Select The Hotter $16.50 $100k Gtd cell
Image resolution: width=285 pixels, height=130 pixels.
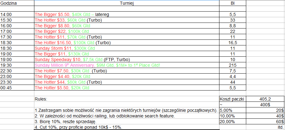(x=127, y=43)
